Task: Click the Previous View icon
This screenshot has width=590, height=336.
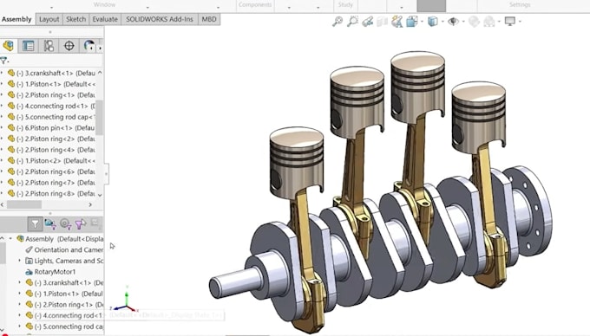Action: pos(368,22)
